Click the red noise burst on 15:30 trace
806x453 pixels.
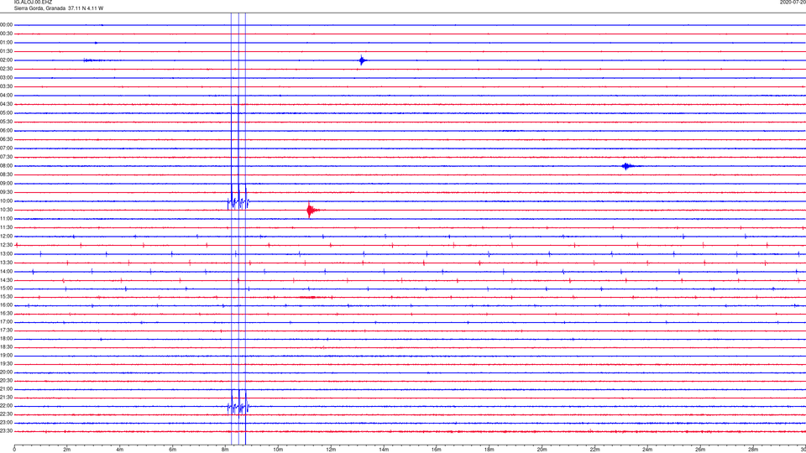[x=312, y=297]
